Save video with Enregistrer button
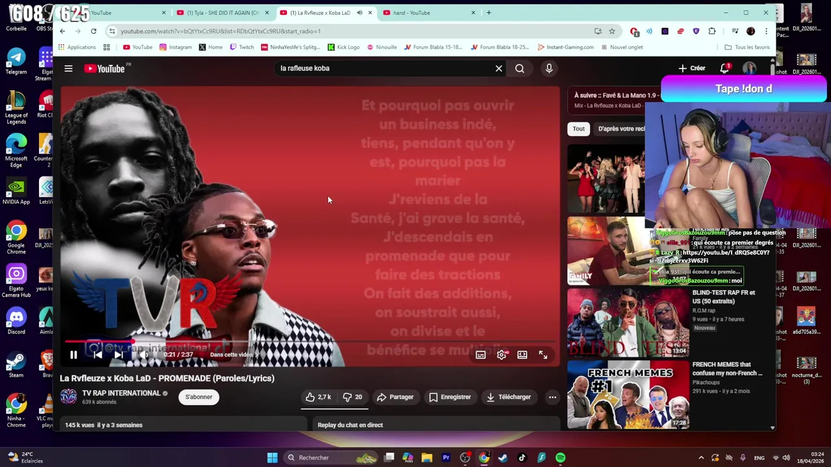 pyautogui.click(x=450, y=397)
